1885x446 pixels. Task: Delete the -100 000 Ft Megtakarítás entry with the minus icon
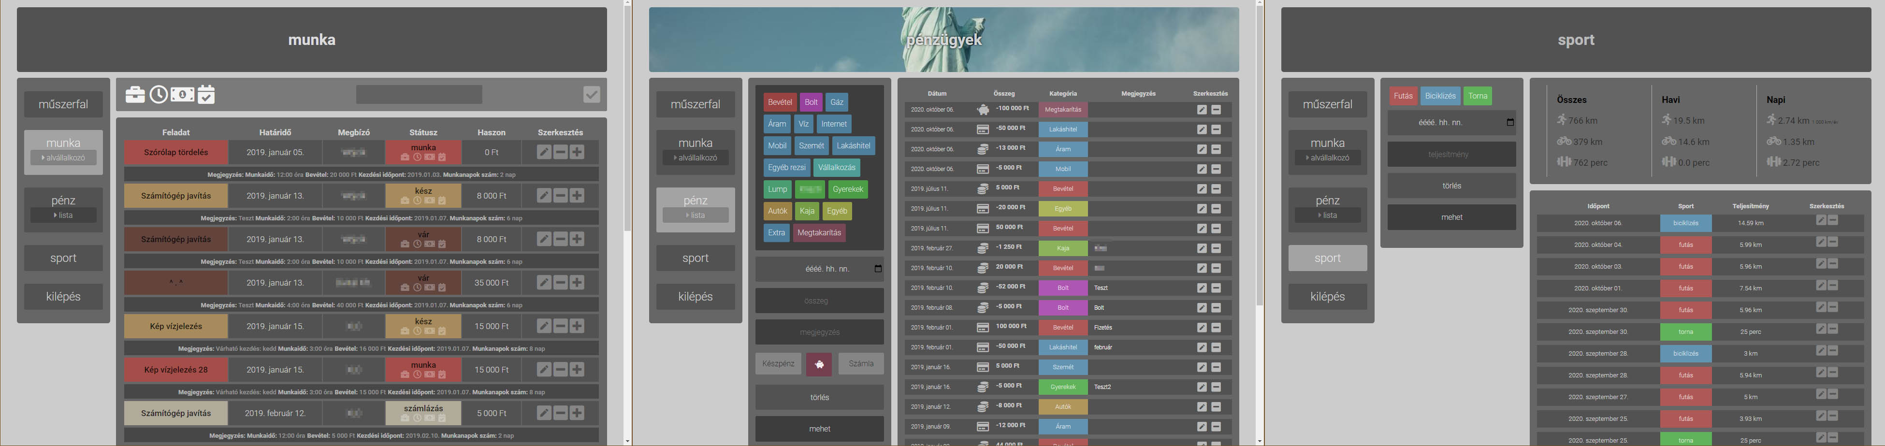[x=1216, y=110]
